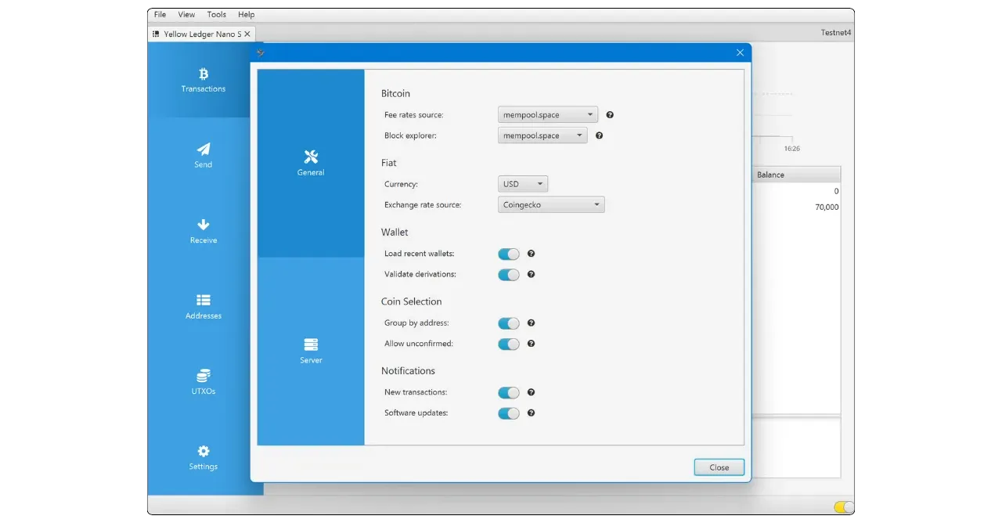This screenshot has height=523, width=1002.
Task: Click the Settings gear icon in sidebar
Action: click(203, 451)
